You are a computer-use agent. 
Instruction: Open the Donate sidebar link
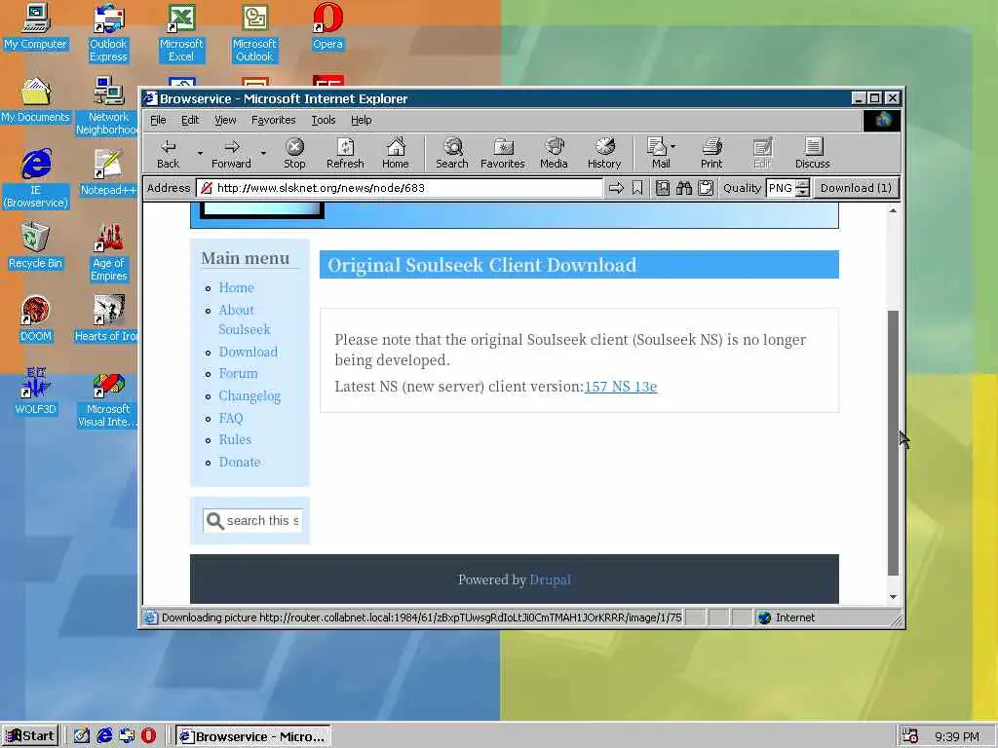click(x=240, y=462)
